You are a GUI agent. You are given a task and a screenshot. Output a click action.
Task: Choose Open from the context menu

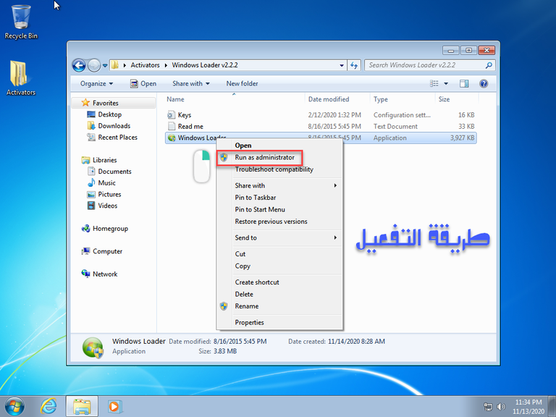(279, 146)
